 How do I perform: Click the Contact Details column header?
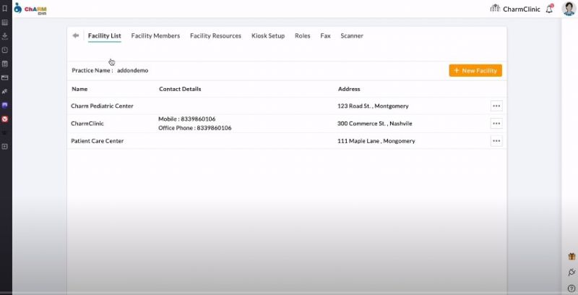pos(180,89)
